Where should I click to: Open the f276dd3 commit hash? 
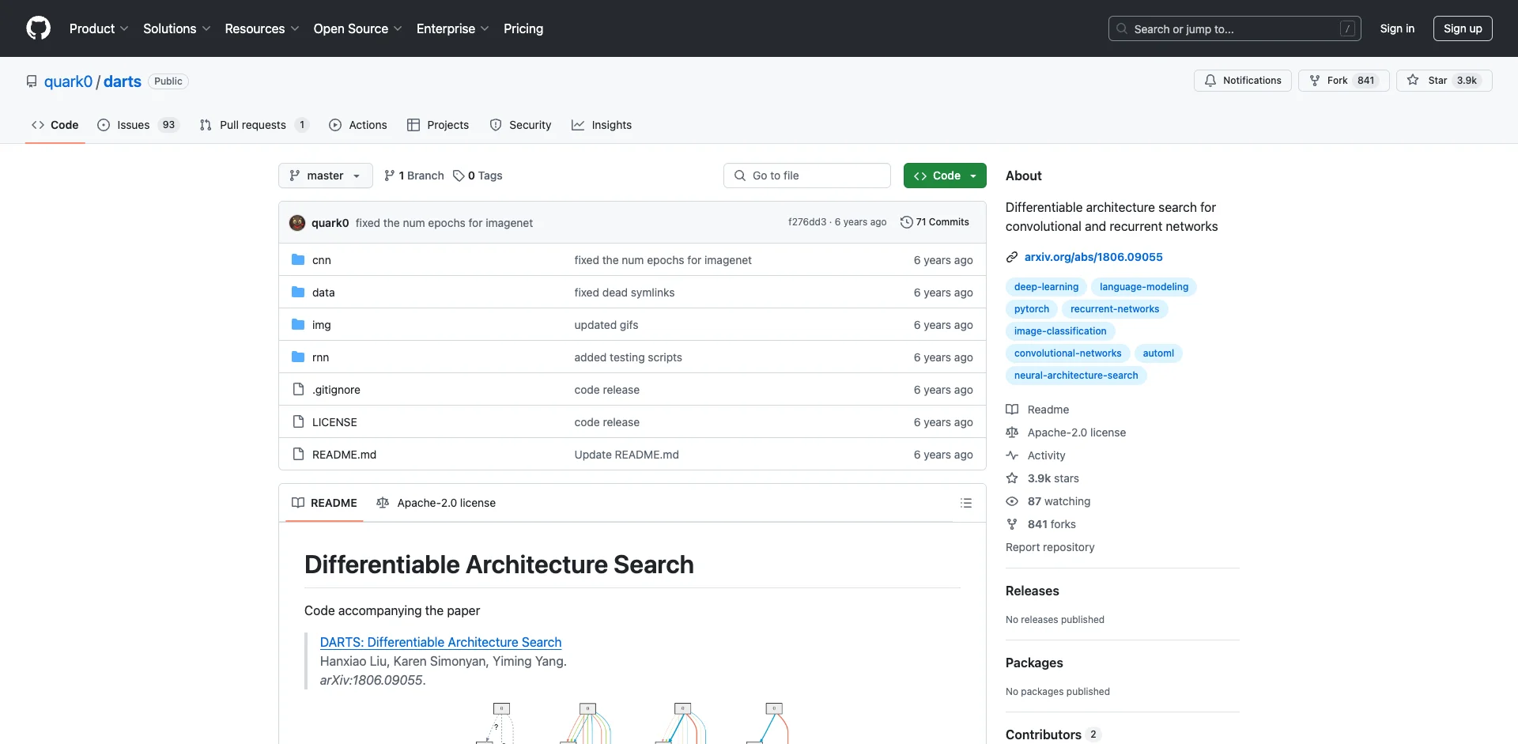coord(806,222)
